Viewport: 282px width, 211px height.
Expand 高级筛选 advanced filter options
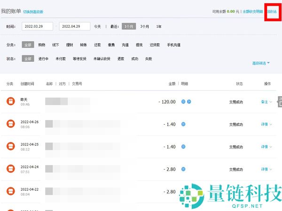point(261,63)
